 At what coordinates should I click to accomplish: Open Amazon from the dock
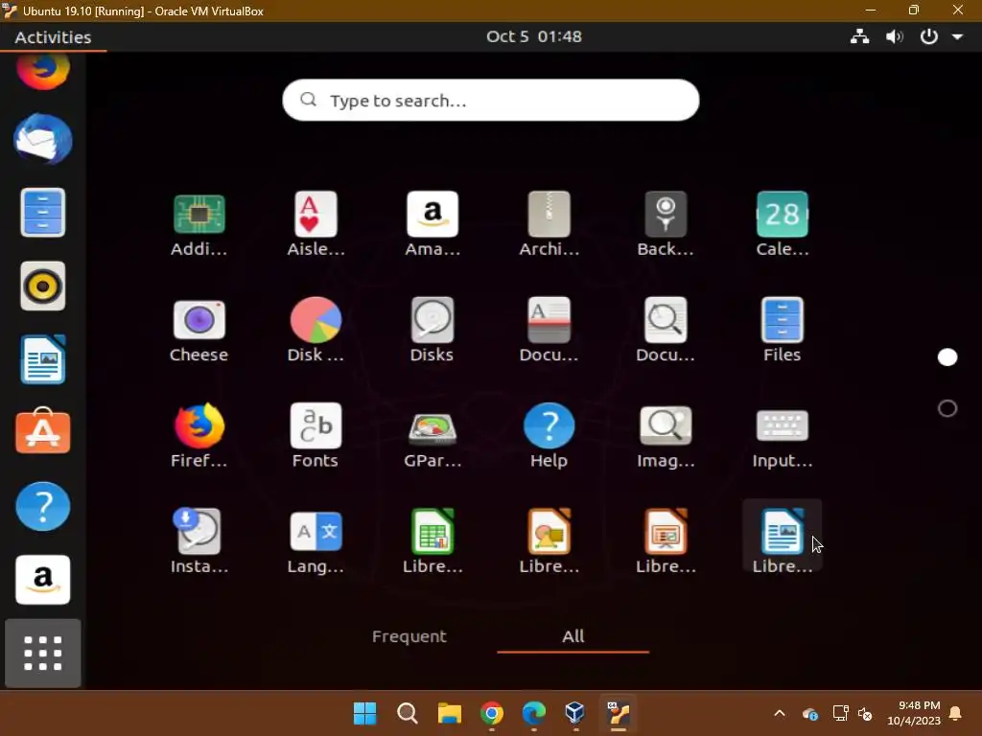click(x=42, y=580)
